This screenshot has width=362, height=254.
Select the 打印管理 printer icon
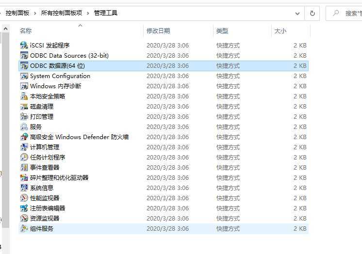pyautogui.click(x=24, y=116)
